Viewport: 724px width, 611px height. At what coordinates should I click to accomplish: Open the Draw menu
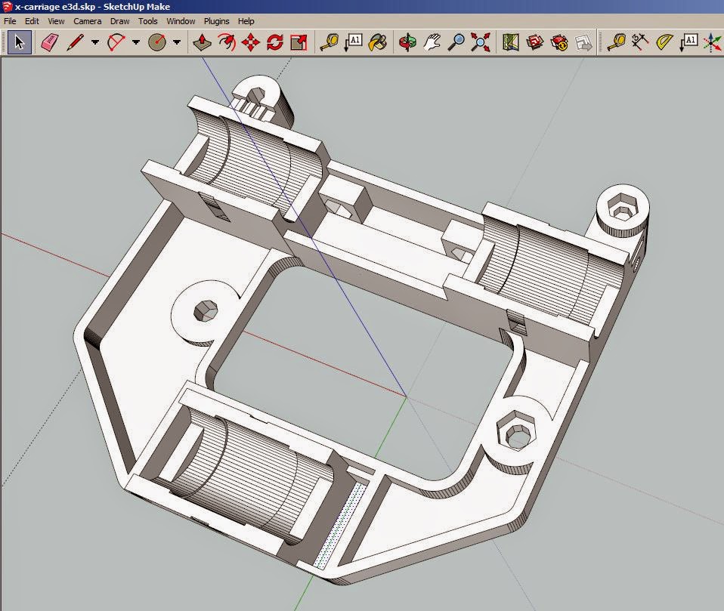pyautogui.click(x=119, y=21)
